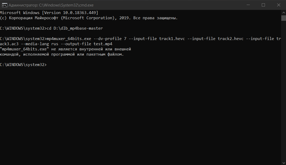Click the Microsoft Corporation copyright line
This screenshot has height=165, width=286.
point(89,18)
